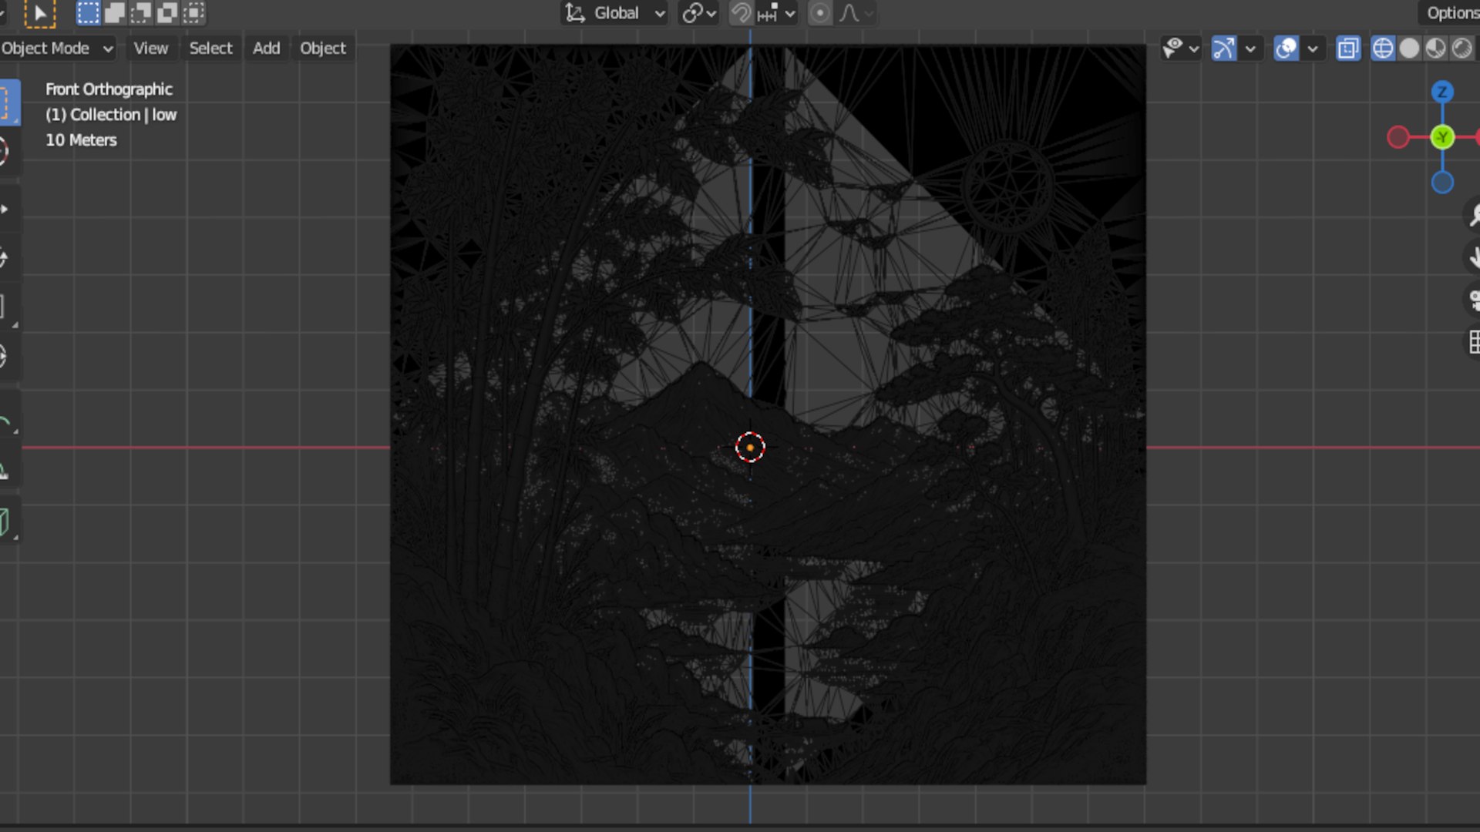The image size is (1480, 832).
Task: Choose the Set New Selection mode icon
Action: click(88, 12)
